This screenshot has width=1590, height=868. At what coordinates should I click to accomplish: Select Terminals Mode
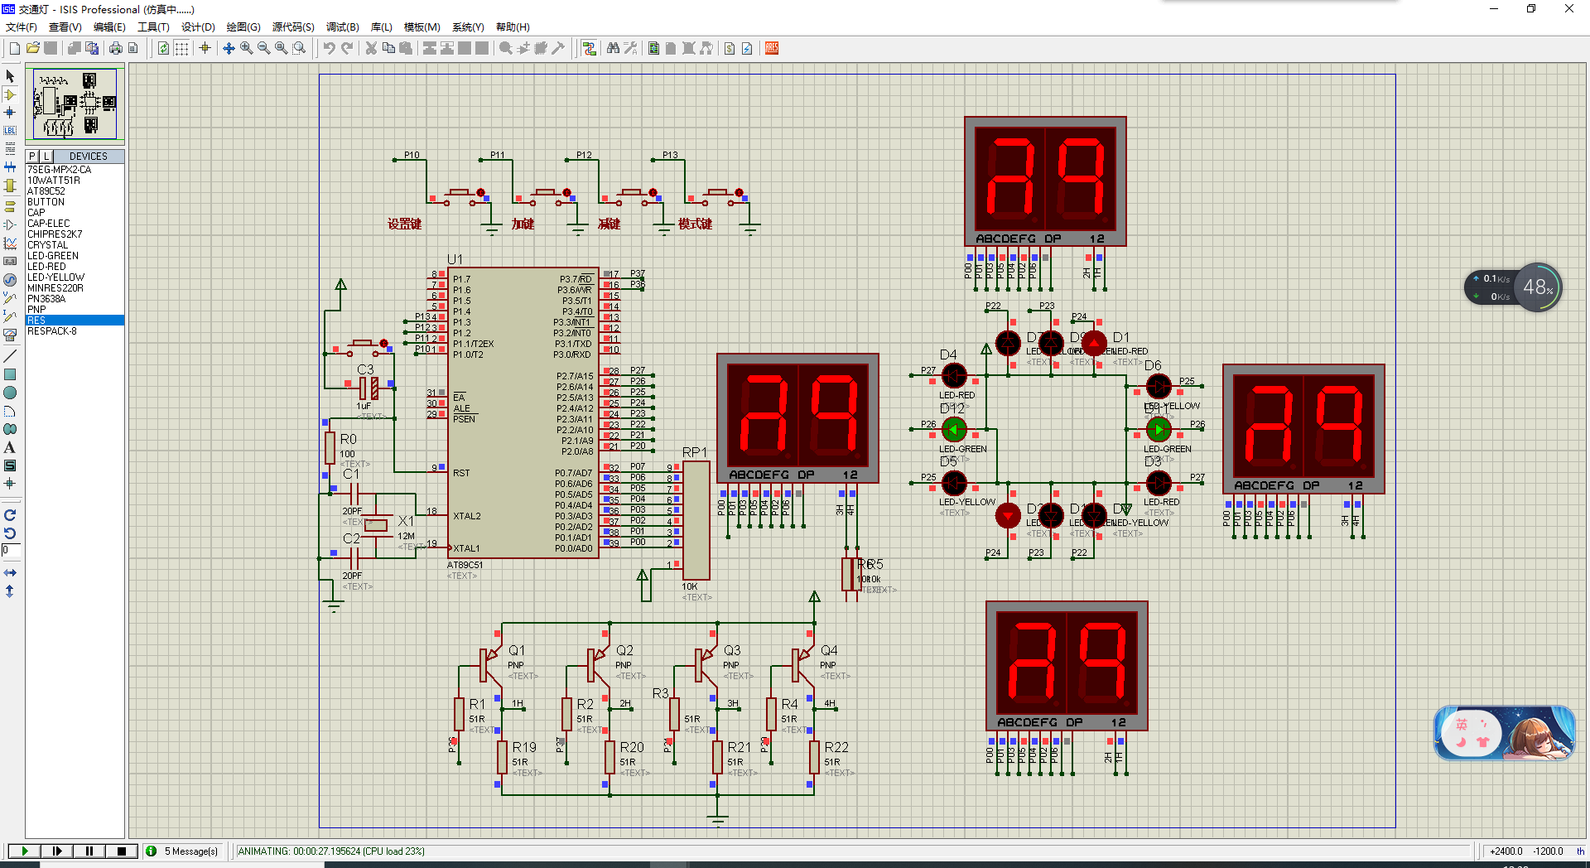tap(10, 206)
